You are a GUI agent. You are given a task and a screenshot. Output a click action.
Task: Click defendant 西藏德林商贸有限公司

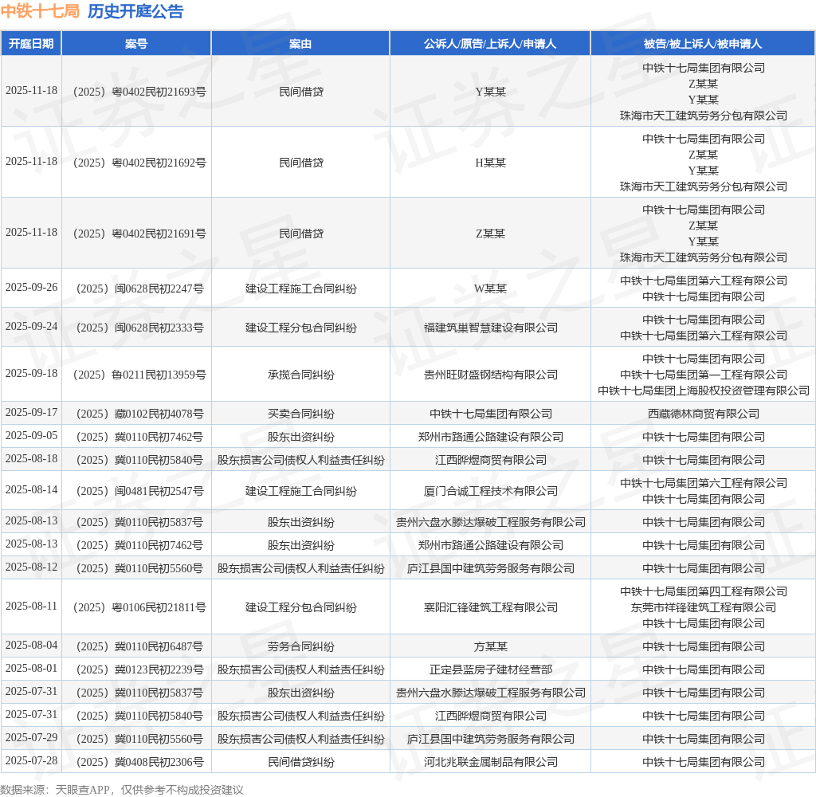point(703,414)
